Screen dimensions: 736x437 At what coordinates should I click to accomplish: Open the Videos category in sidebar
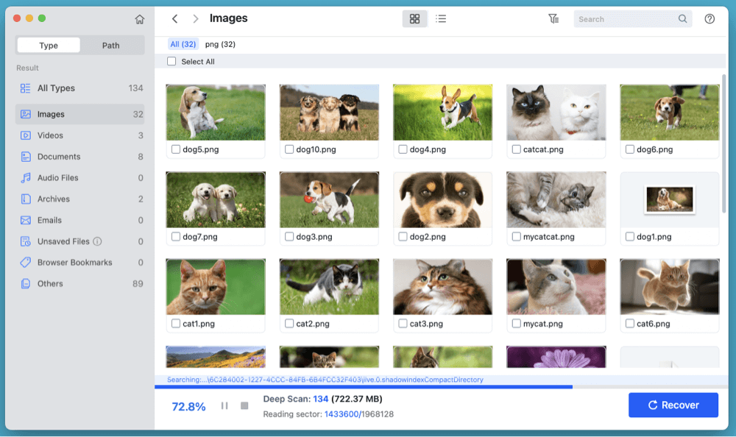click(x=50, y=135)
